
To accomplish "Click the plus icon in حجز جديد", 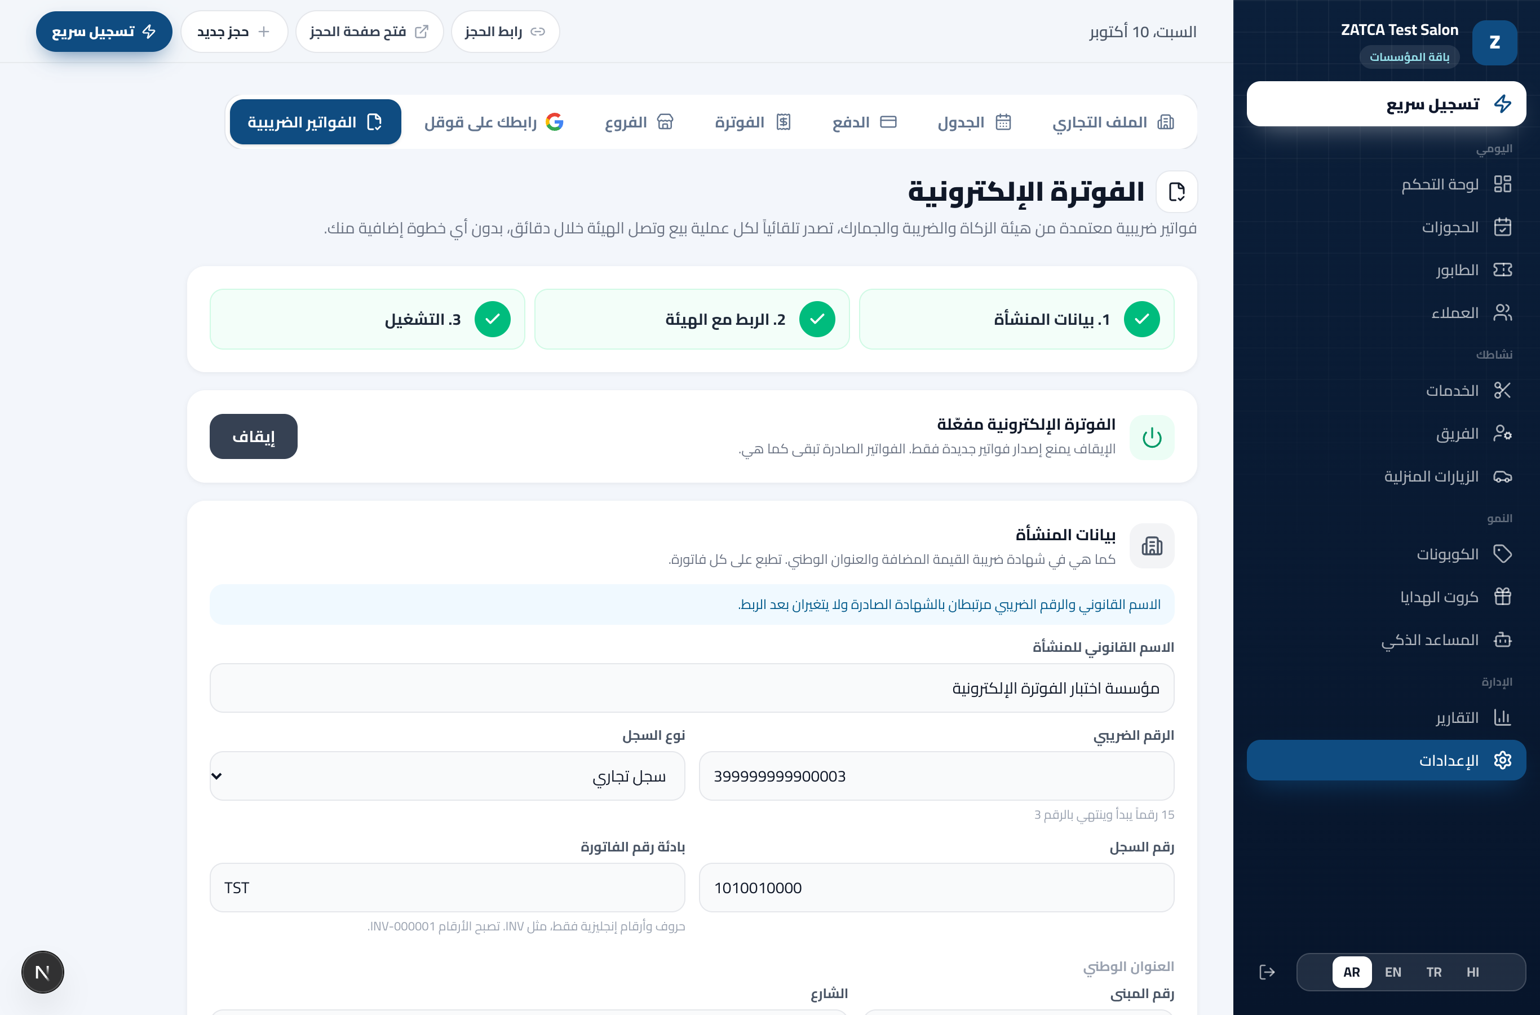I will pos(263,32).
